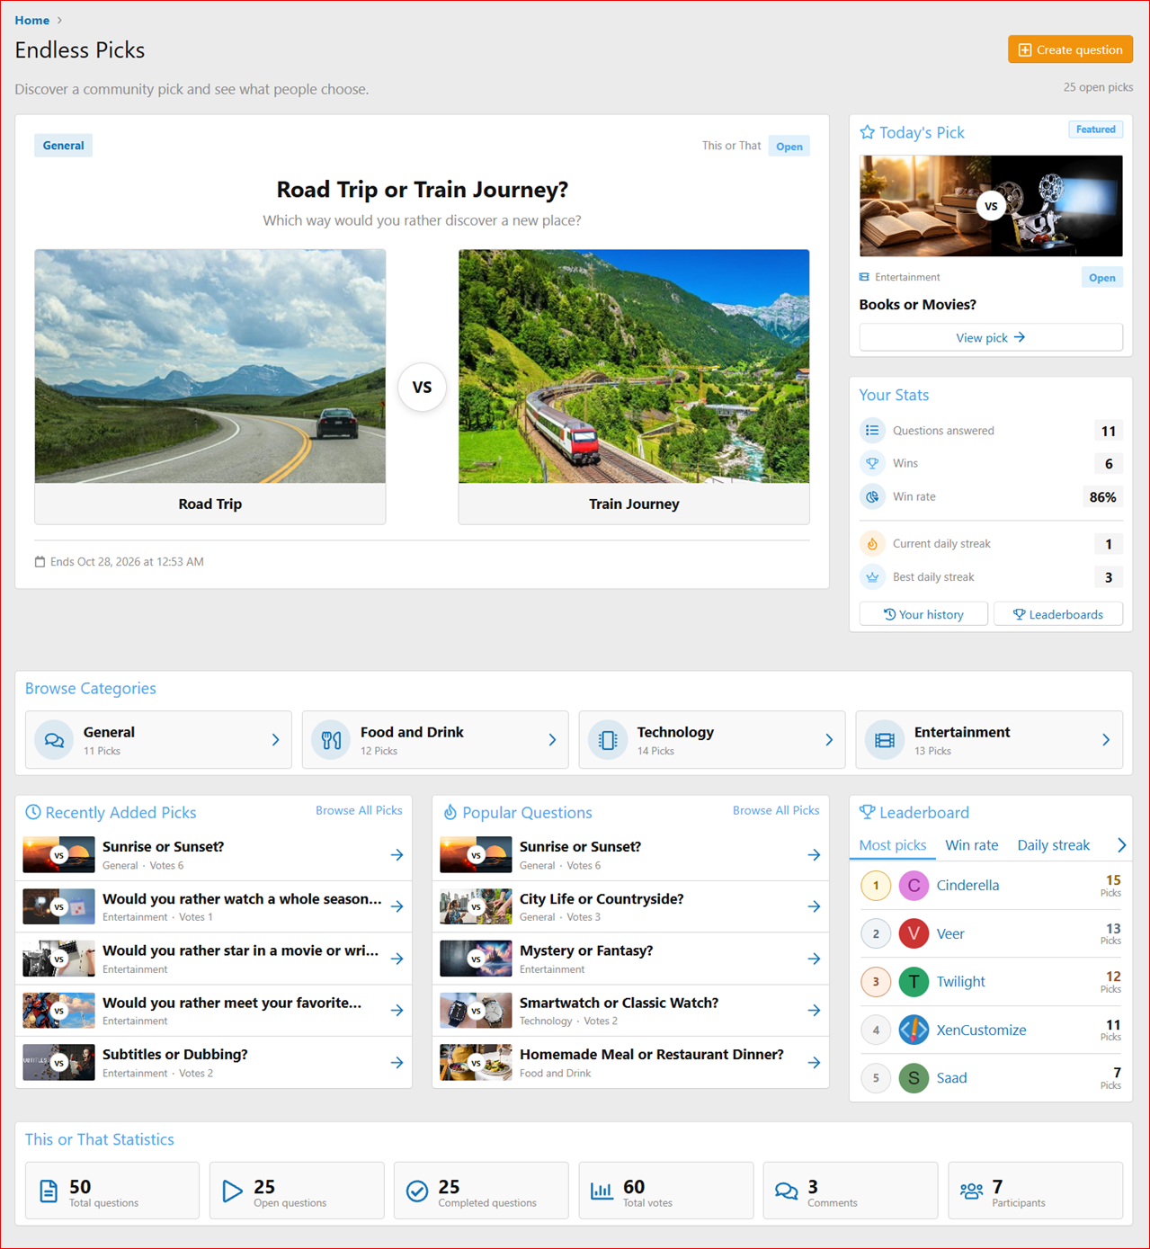The height and width of the screenshot is (1249, 1150).
Task: Click the Create question button
Action: pos(1070,49)
